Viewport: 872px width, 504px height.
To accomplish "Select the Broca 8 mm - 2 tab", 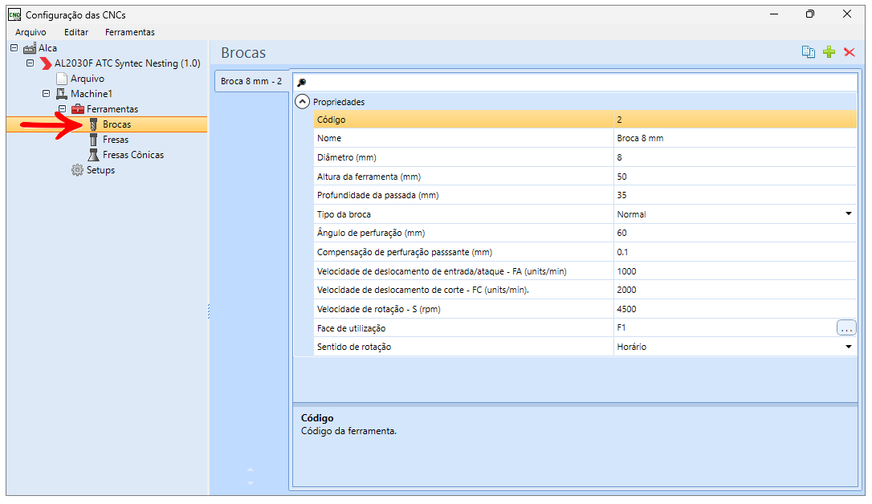I will 251,81.
